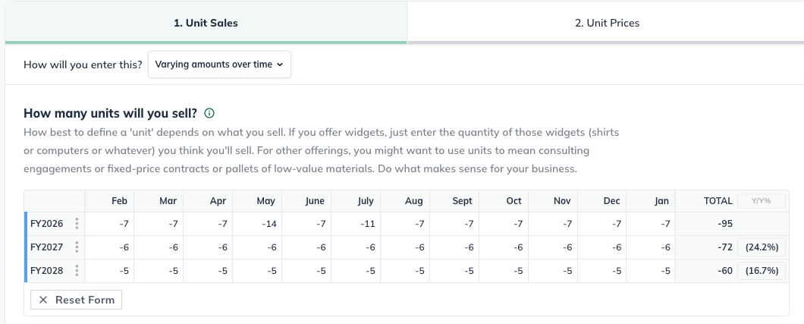The image size is (804, 324).
Task: Select FY2028 Jan units cell
Action: point(652,271)
